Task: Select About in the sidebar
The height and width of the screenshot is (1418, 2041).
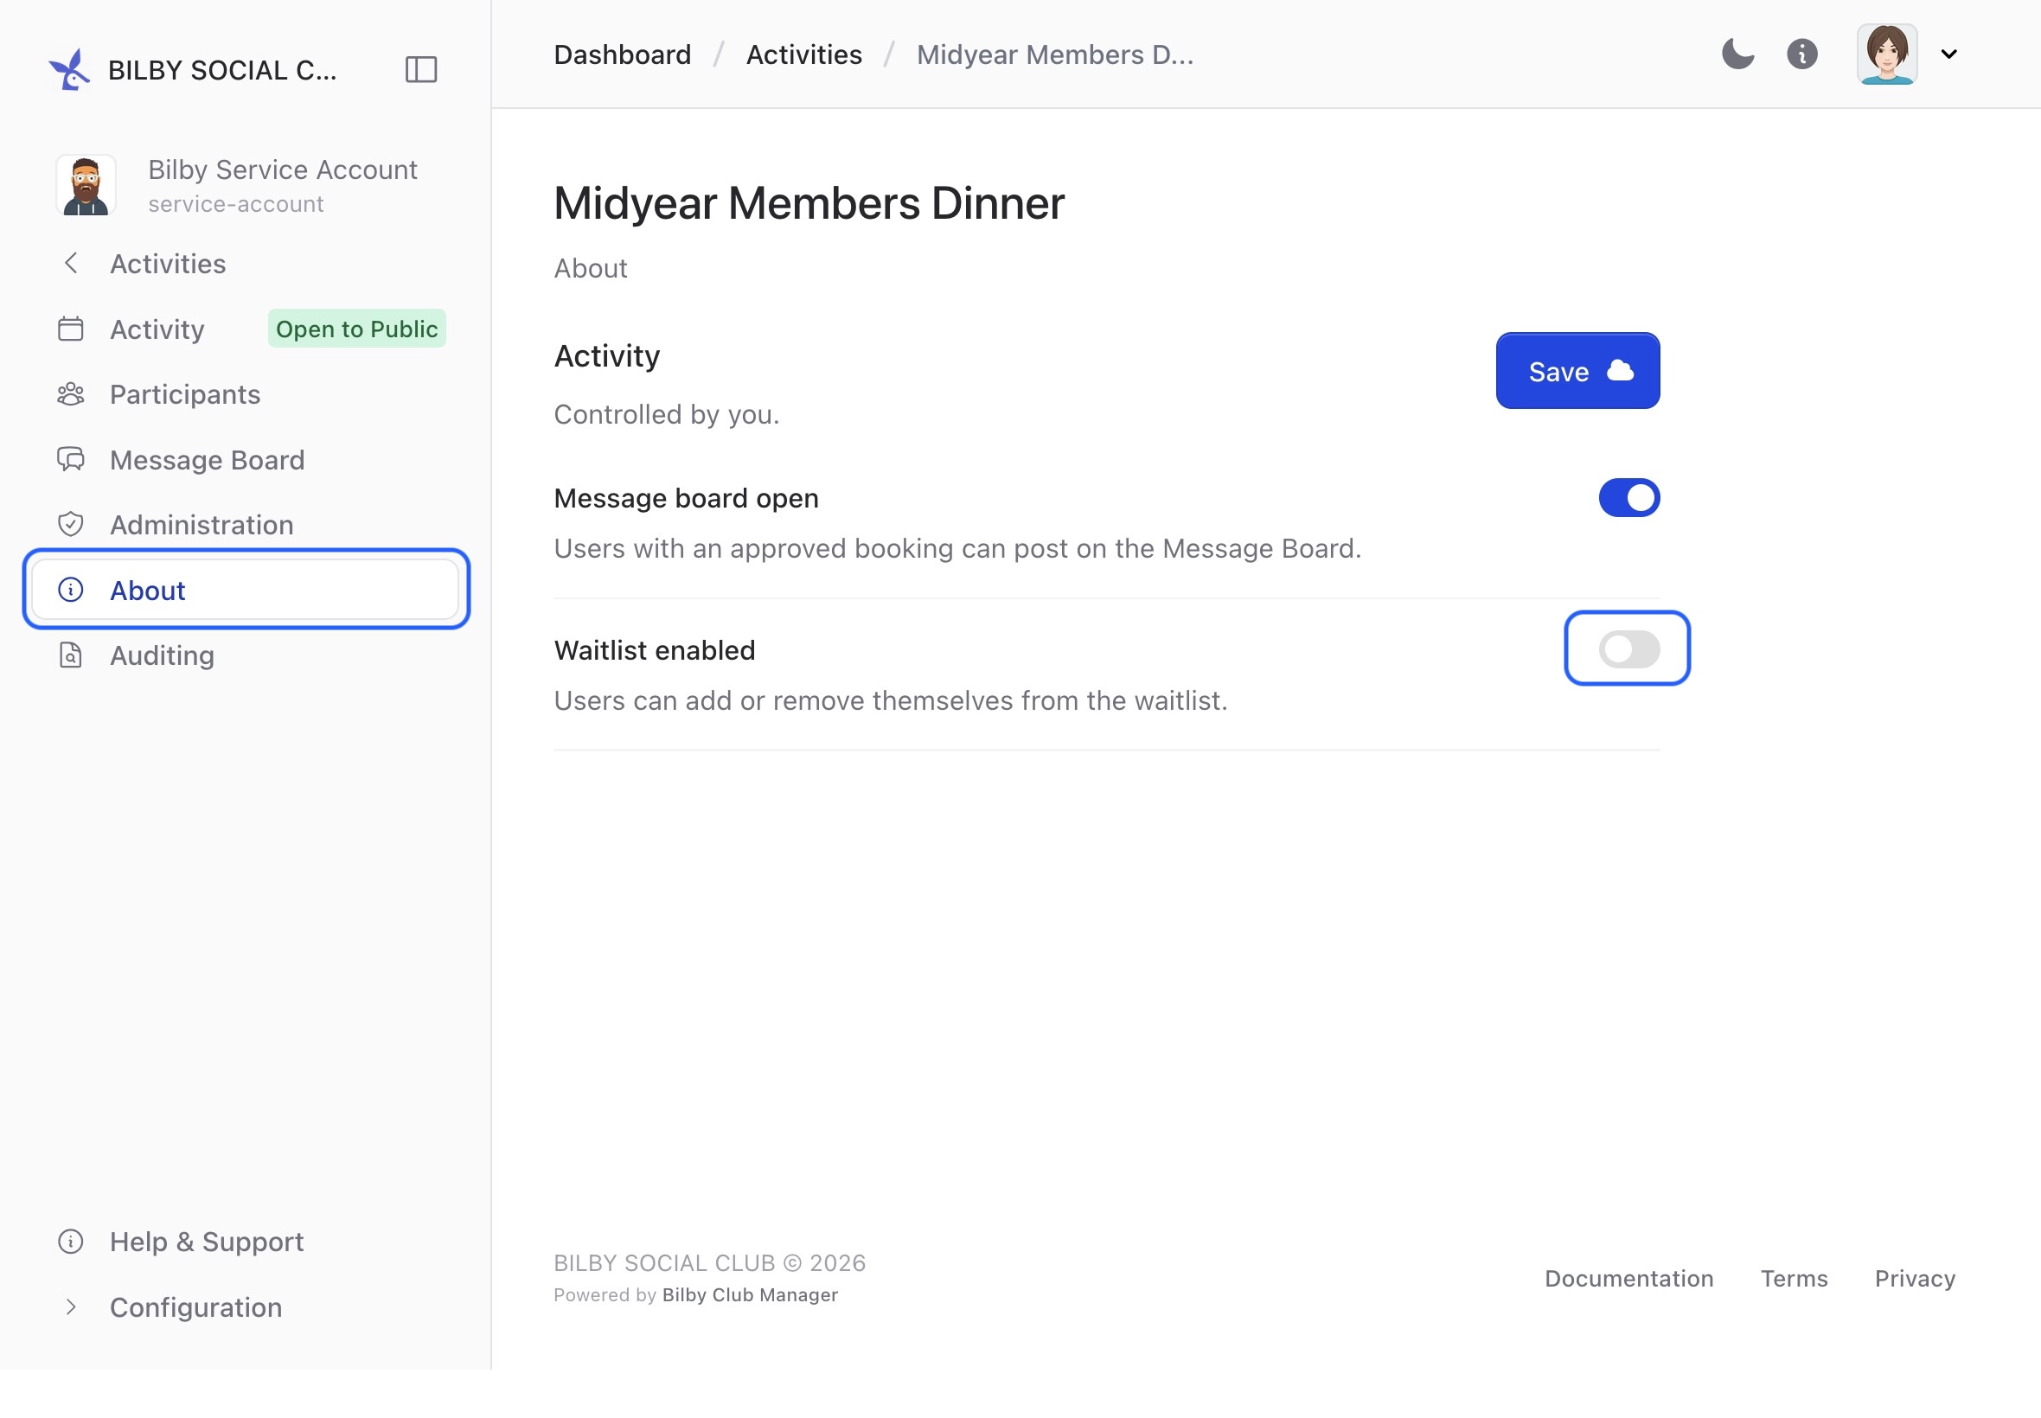Action: click(x=245, y=590)
